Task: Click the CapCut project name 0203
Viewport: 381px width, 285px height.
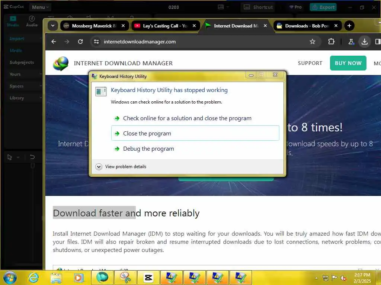Action: (173, 7)
